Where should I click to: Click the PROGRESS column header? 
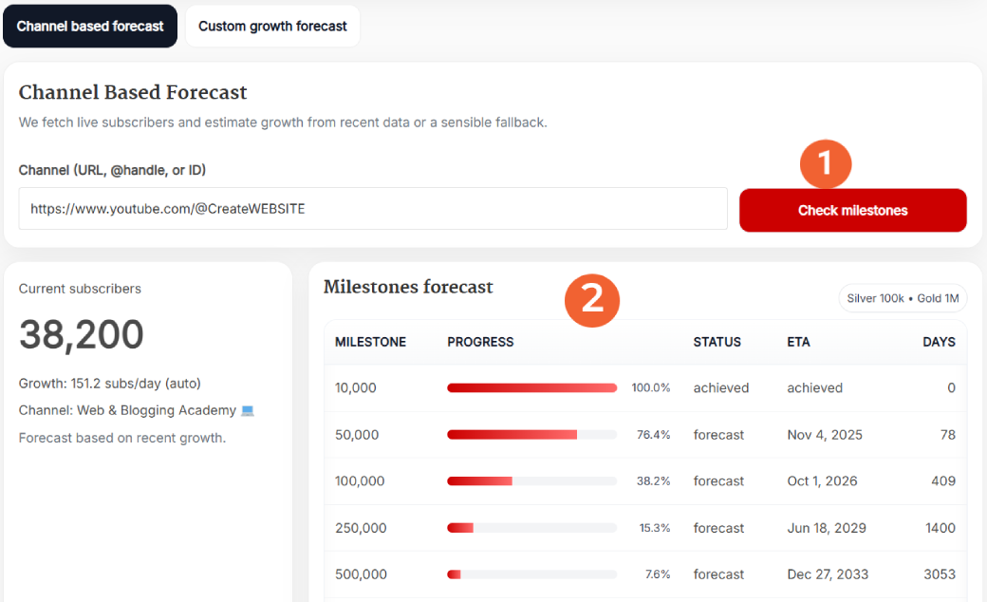pos(480,342)
